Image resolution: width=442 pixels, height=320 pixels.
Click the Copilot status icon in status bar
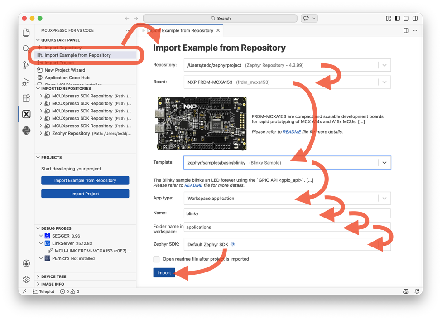[x=406, y=291]
